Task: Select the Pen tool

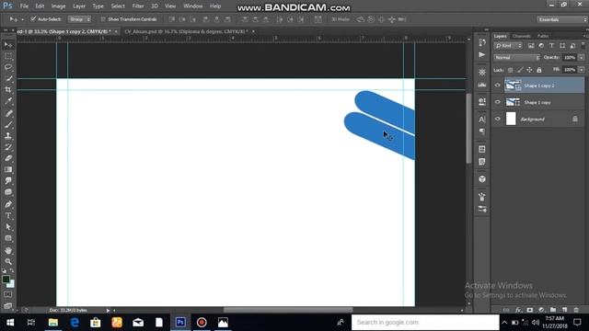Action: [8, 204]
